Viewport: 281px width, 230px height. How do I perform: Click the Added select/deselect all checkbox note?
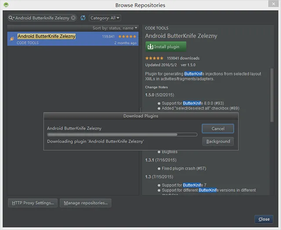tap(200, 108)
